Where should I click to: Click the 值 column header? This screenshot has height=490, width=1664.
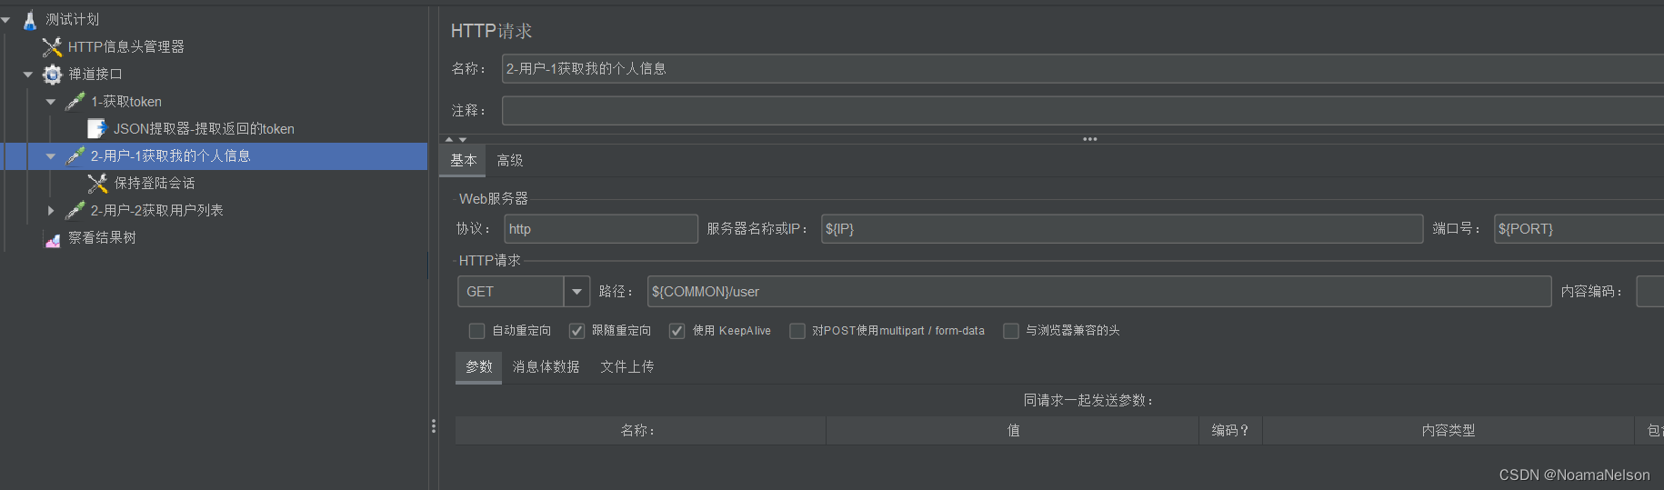pyautogui.click(x=1013, y=431)
